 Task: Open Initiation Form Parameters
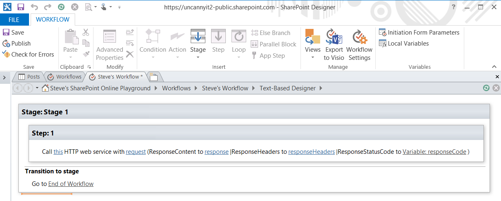(x=419, y=33)
